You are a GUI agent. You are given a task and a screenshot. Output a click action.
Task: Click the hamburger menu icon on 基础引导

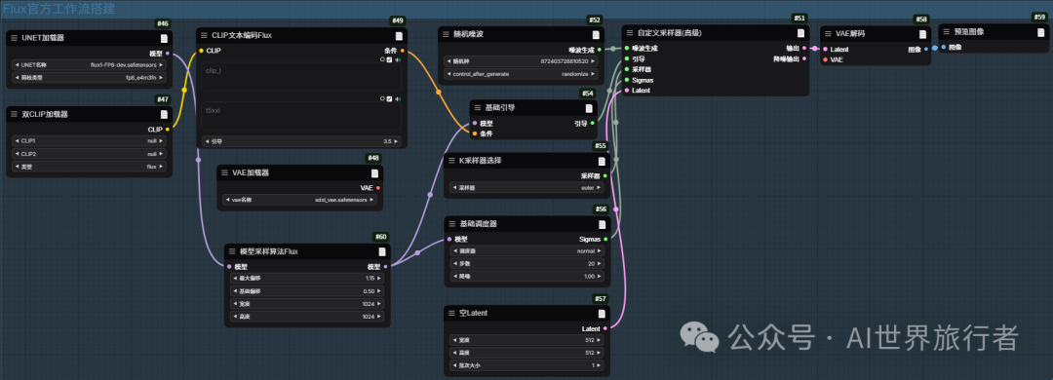pos(477,107)
